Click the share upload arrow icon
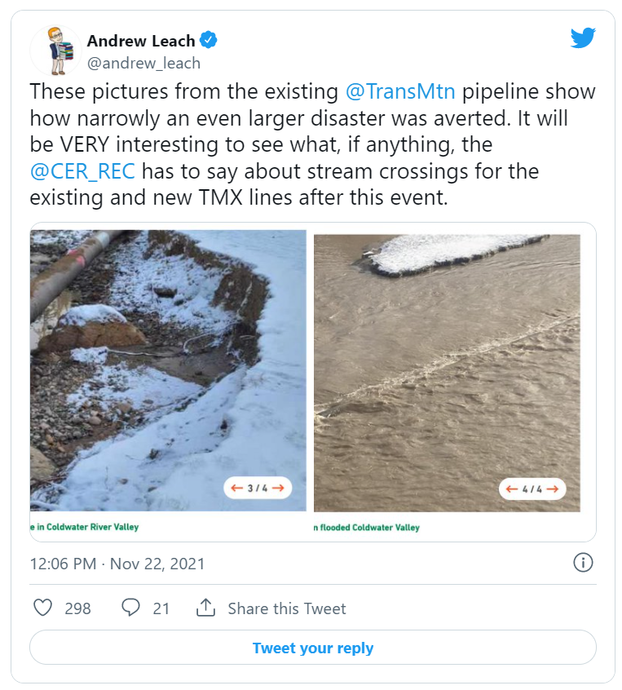Image resolution: width=622 pixels, height=690 pixels. (x=205, y=608)
